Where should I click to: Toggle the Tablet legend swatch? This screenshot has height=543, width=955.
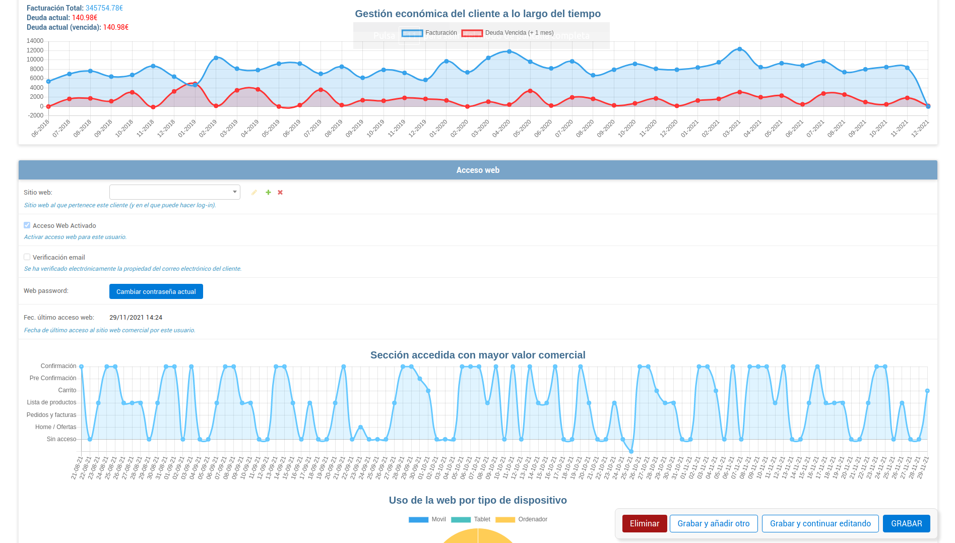pos(461,520)
